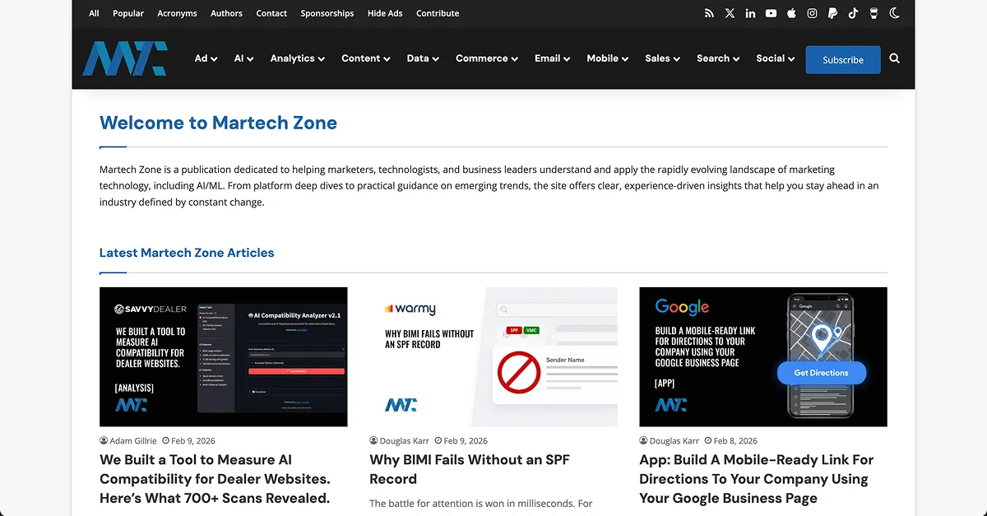Expand the Ad dropdown menu

point(206,58)
